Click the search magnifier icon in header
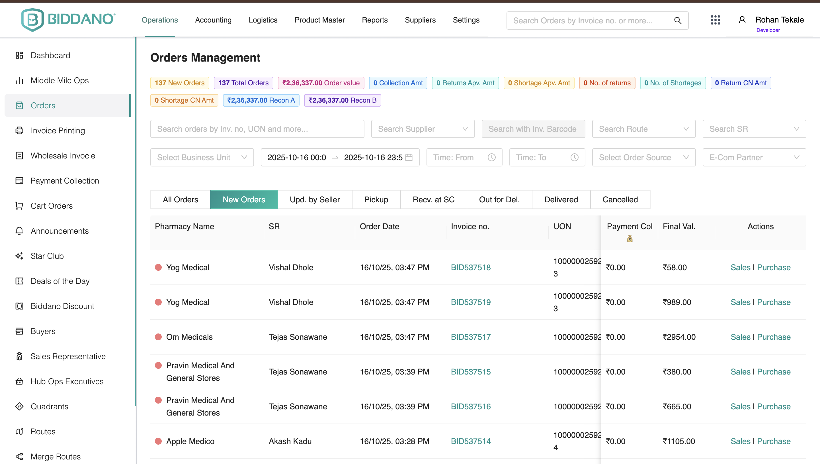Viewport: 820px width, 464px height. [678, 21]
